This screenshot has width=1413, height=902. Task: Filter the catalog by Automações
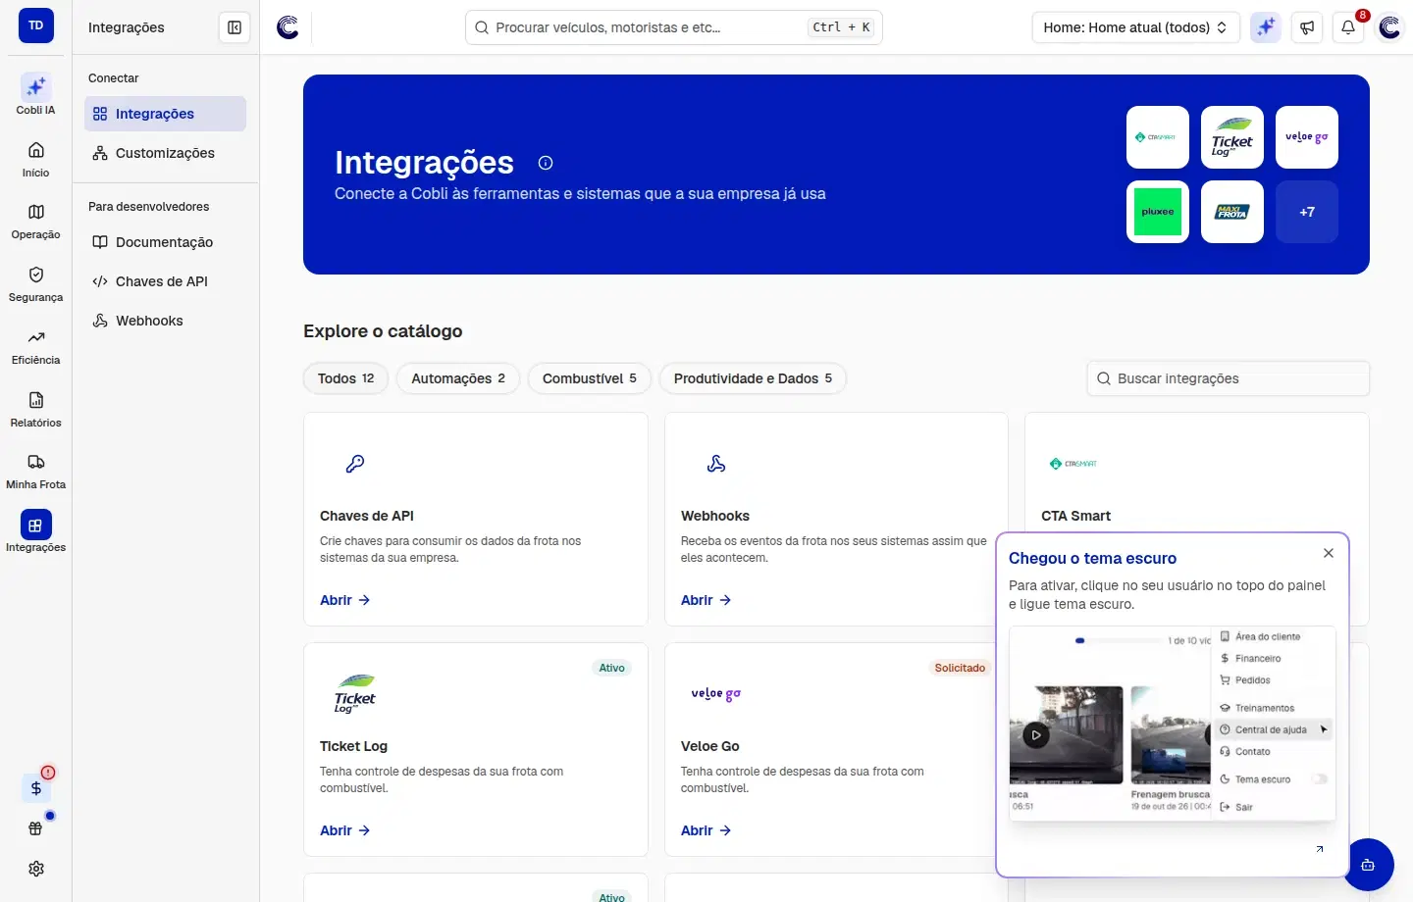[458, 378]
